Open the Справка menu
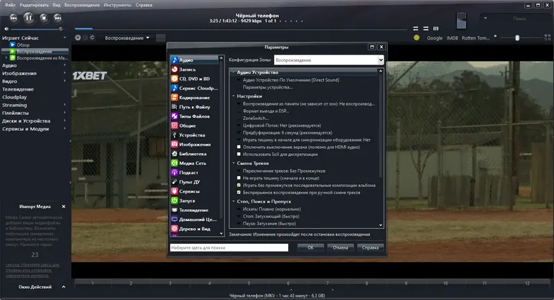Image resolution: width=554 pixels, height=300 pixels. 144,5
